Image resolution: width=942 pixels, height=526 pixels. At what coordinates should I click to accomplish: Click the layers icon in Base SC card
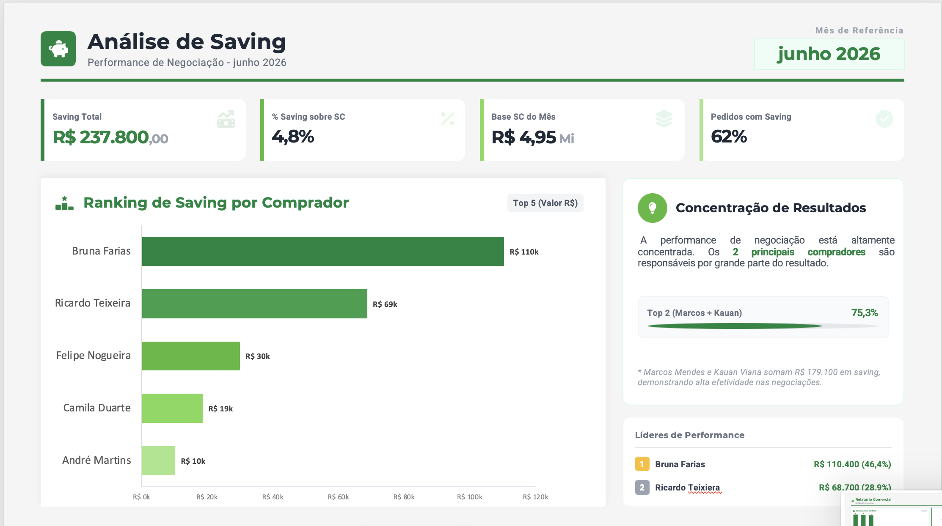664,119
